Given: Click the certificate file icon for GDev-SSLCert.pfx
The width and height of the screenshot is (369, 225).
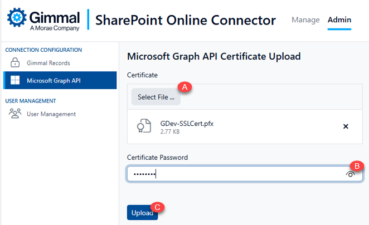Looking at the screenshot, I should coord(144,126).
